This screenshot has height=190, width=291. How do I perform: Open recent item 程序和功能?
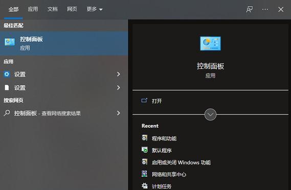[x=164, y=138]
